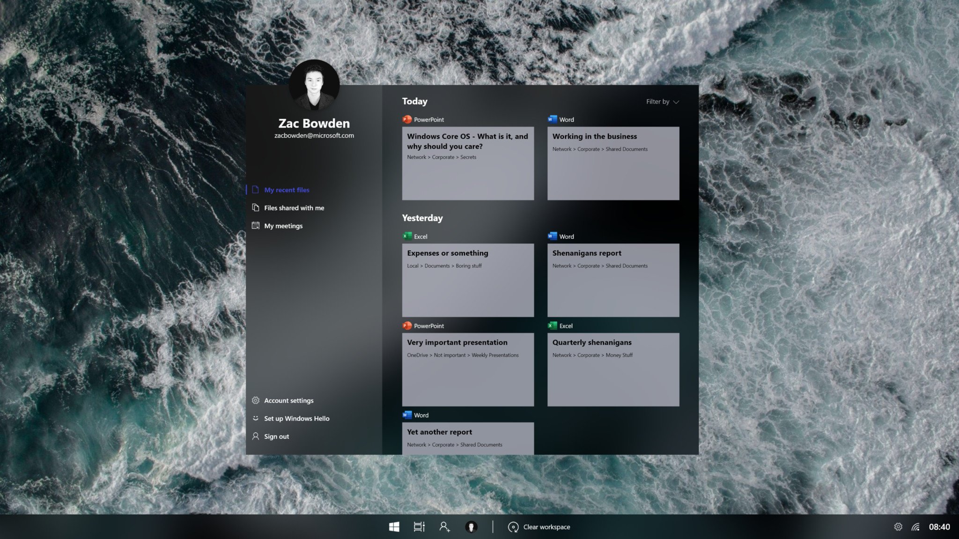Click the user avatar icon in taskbar
This screenshot has width=959, height=539.
tap(471, 527)
